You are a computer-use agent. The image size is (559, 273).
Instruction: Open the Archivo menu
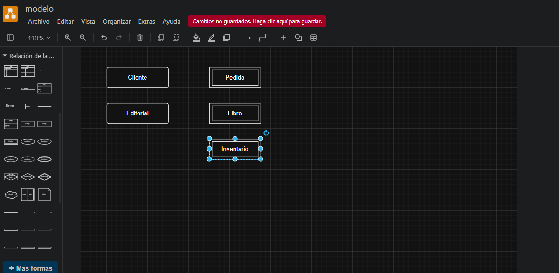click(x=39, y=21)
